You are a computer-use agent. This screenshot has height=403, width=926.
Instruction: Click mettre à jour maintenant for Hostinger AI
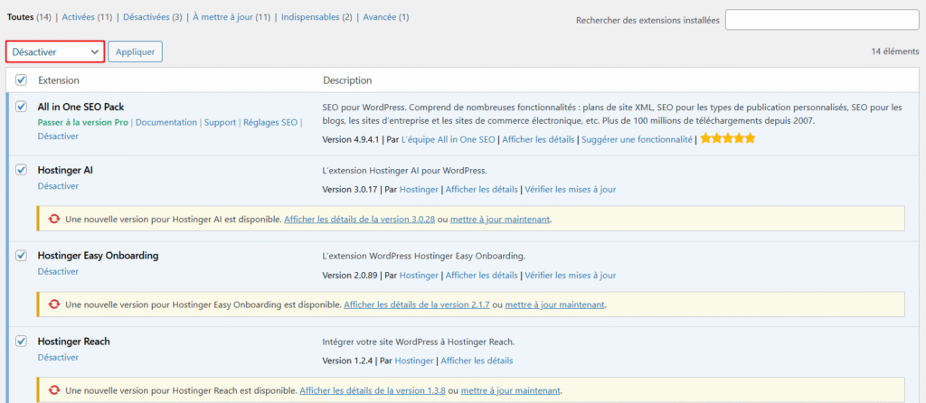pyautogui.click(x=500, y=219)
